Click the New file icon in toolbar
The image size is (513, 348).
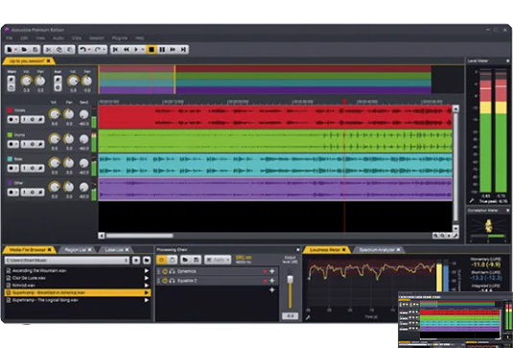tap(10, 50)
